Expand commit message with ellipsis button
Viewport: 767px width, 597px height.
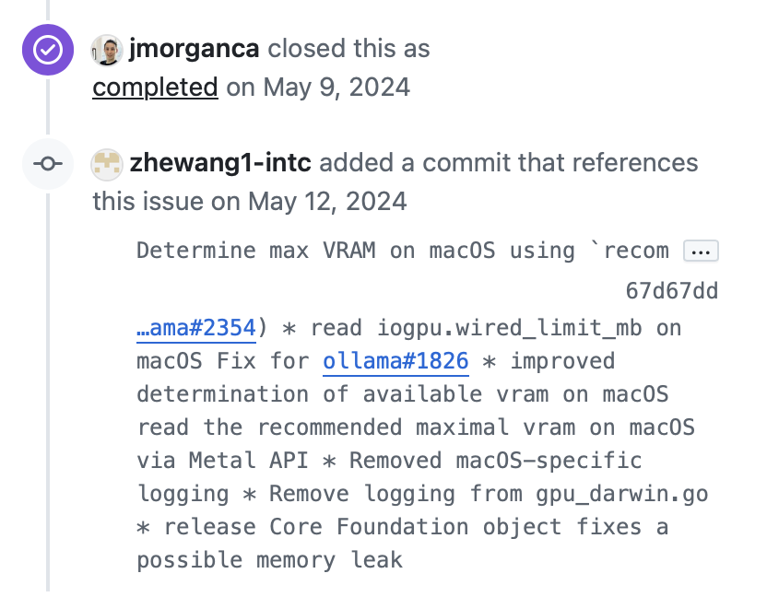(x=701, y=252)
